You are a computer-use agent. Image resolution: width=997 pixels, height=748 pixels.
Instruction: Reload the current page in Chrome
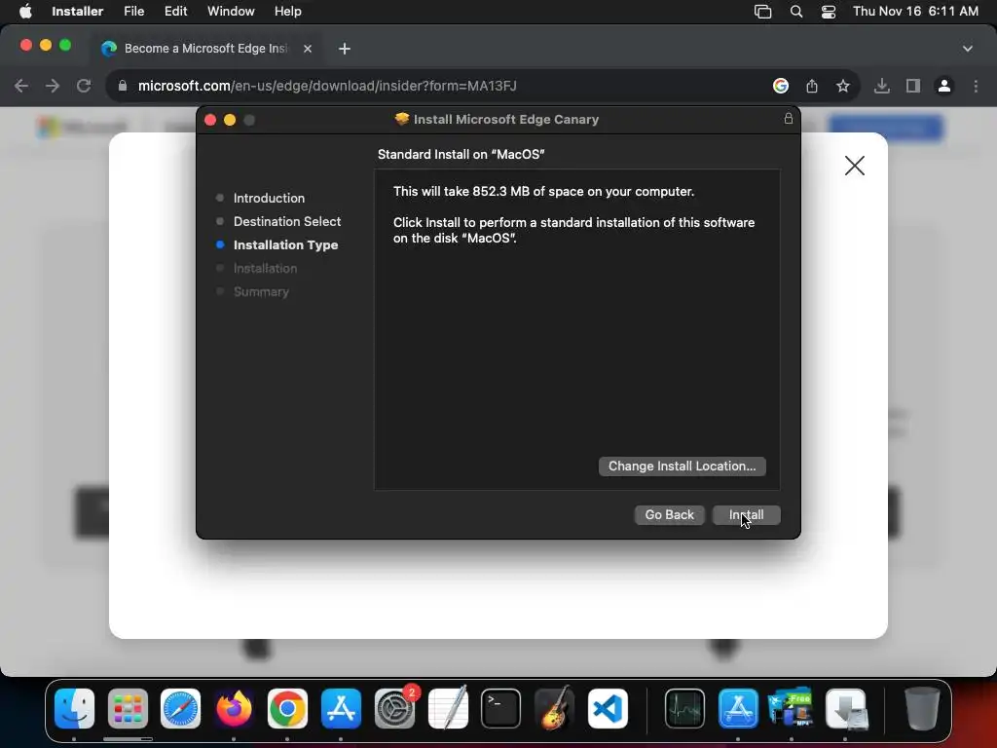pos(84,86)
